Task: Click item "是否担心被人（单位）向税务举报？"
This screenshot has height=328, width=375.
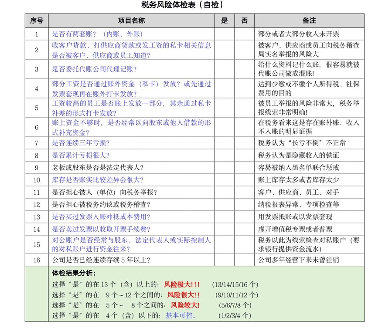Action: coord(105,192)
